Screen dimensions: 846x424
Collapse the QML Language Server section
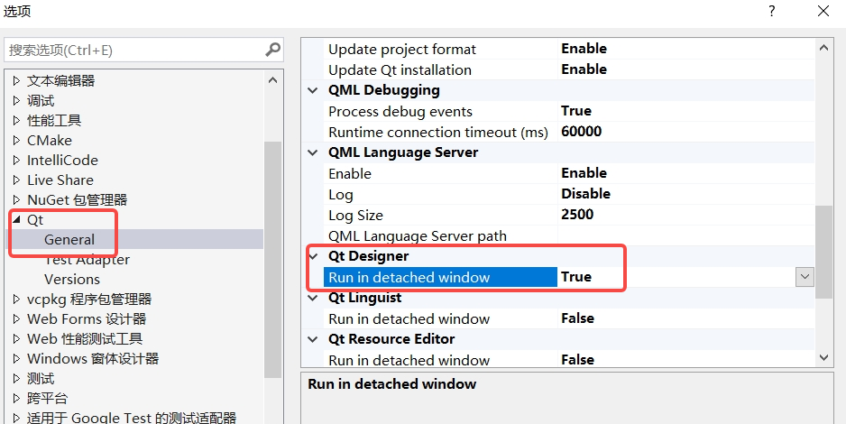(313, 152)
